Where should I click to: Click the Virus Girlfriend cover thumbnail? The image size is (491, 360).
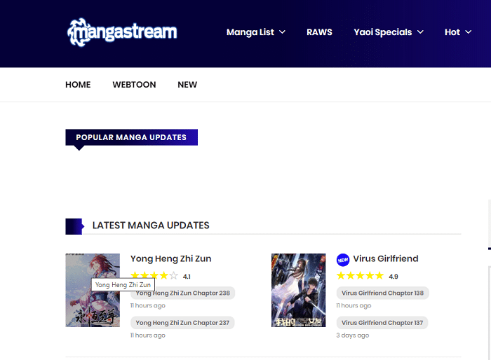(298, 290)
